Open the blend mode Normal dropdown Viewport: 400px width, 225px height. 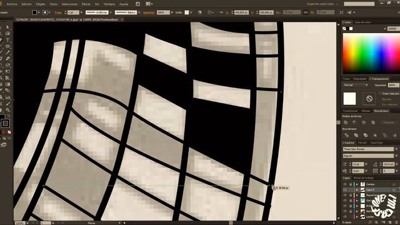[356, 85]
